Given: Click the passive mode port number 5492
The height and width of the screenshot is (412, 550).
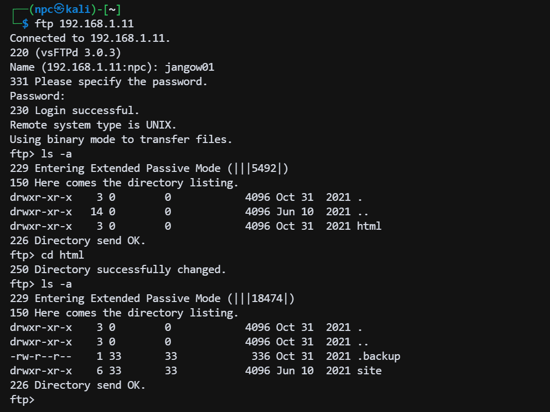Looking at the screenshot, I should coord(264,168).
